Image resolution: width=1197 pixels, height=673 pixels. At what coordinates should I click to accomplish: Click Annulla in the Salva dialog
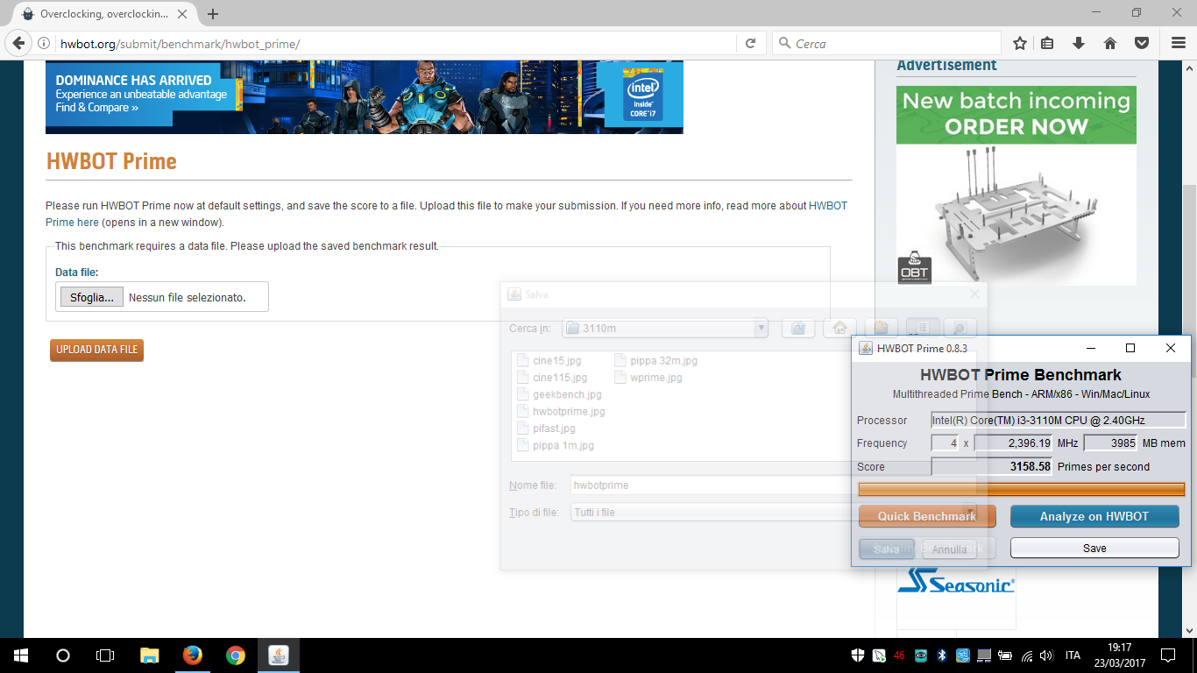click(949, 549)
